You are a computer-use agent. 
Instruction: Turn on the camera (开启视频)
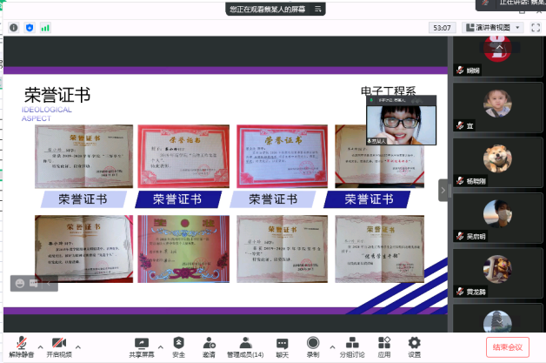click(59, 346)
